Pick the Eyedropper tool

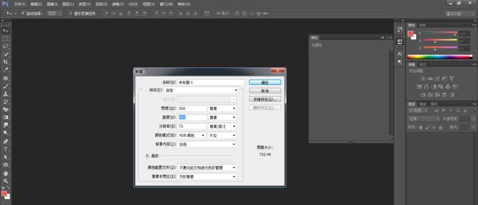click(x=6, y=70)
